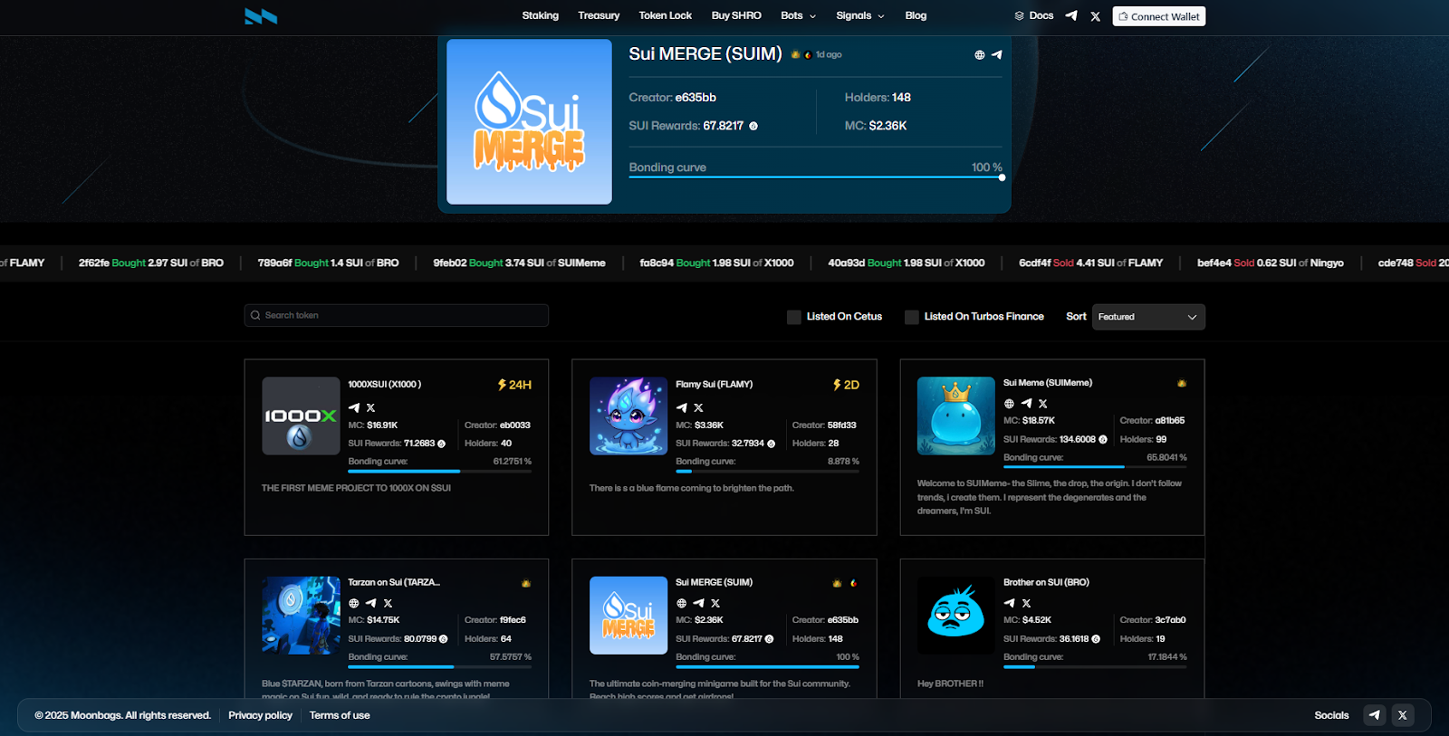The width and height of the screenshot is (1449, 736).
Task: Expand the Bots menu
Action: (x=799, y=15)
